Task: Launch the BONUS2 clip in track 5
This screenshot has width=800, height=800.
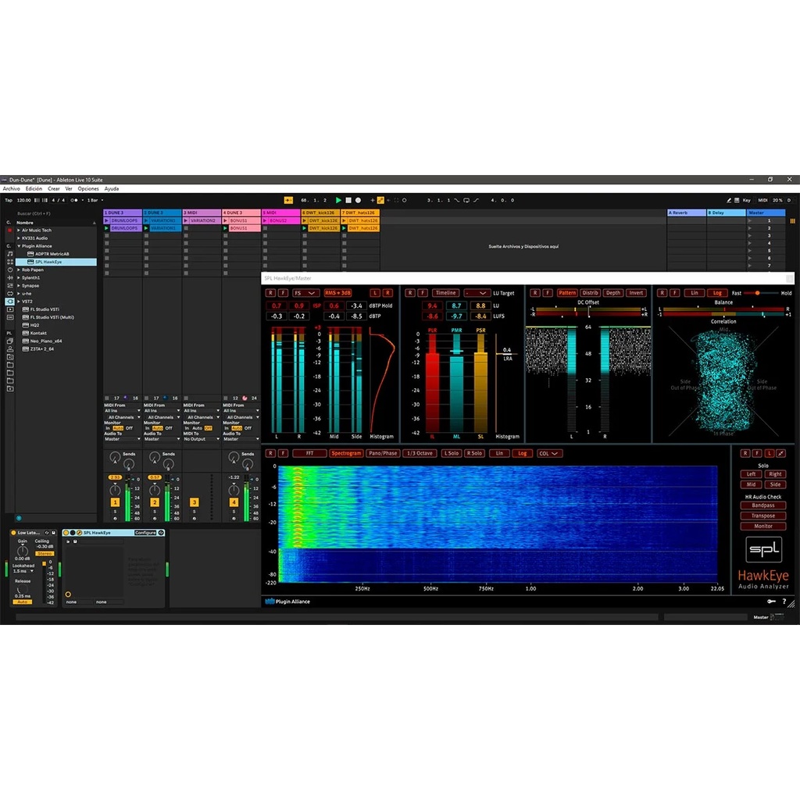Action: click(x=266, y=220)
